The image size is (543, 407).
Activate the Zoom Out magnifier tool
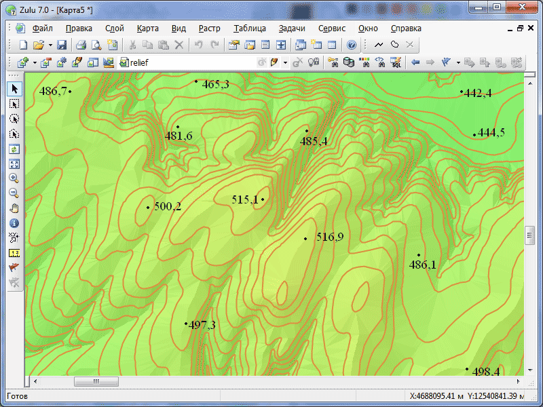(x=14, y=193)
